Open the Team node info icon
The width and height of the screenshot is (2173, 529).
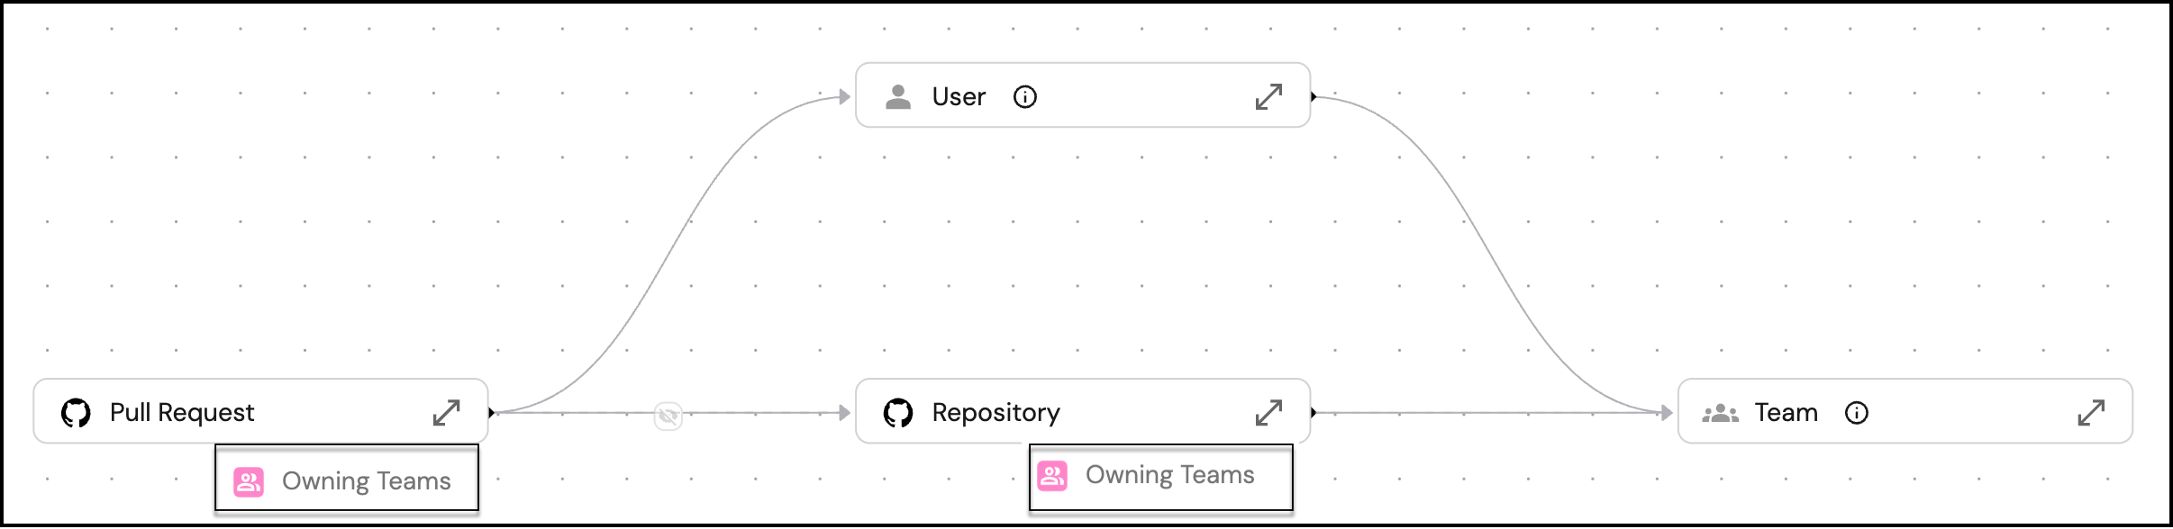coord(1857,413)
